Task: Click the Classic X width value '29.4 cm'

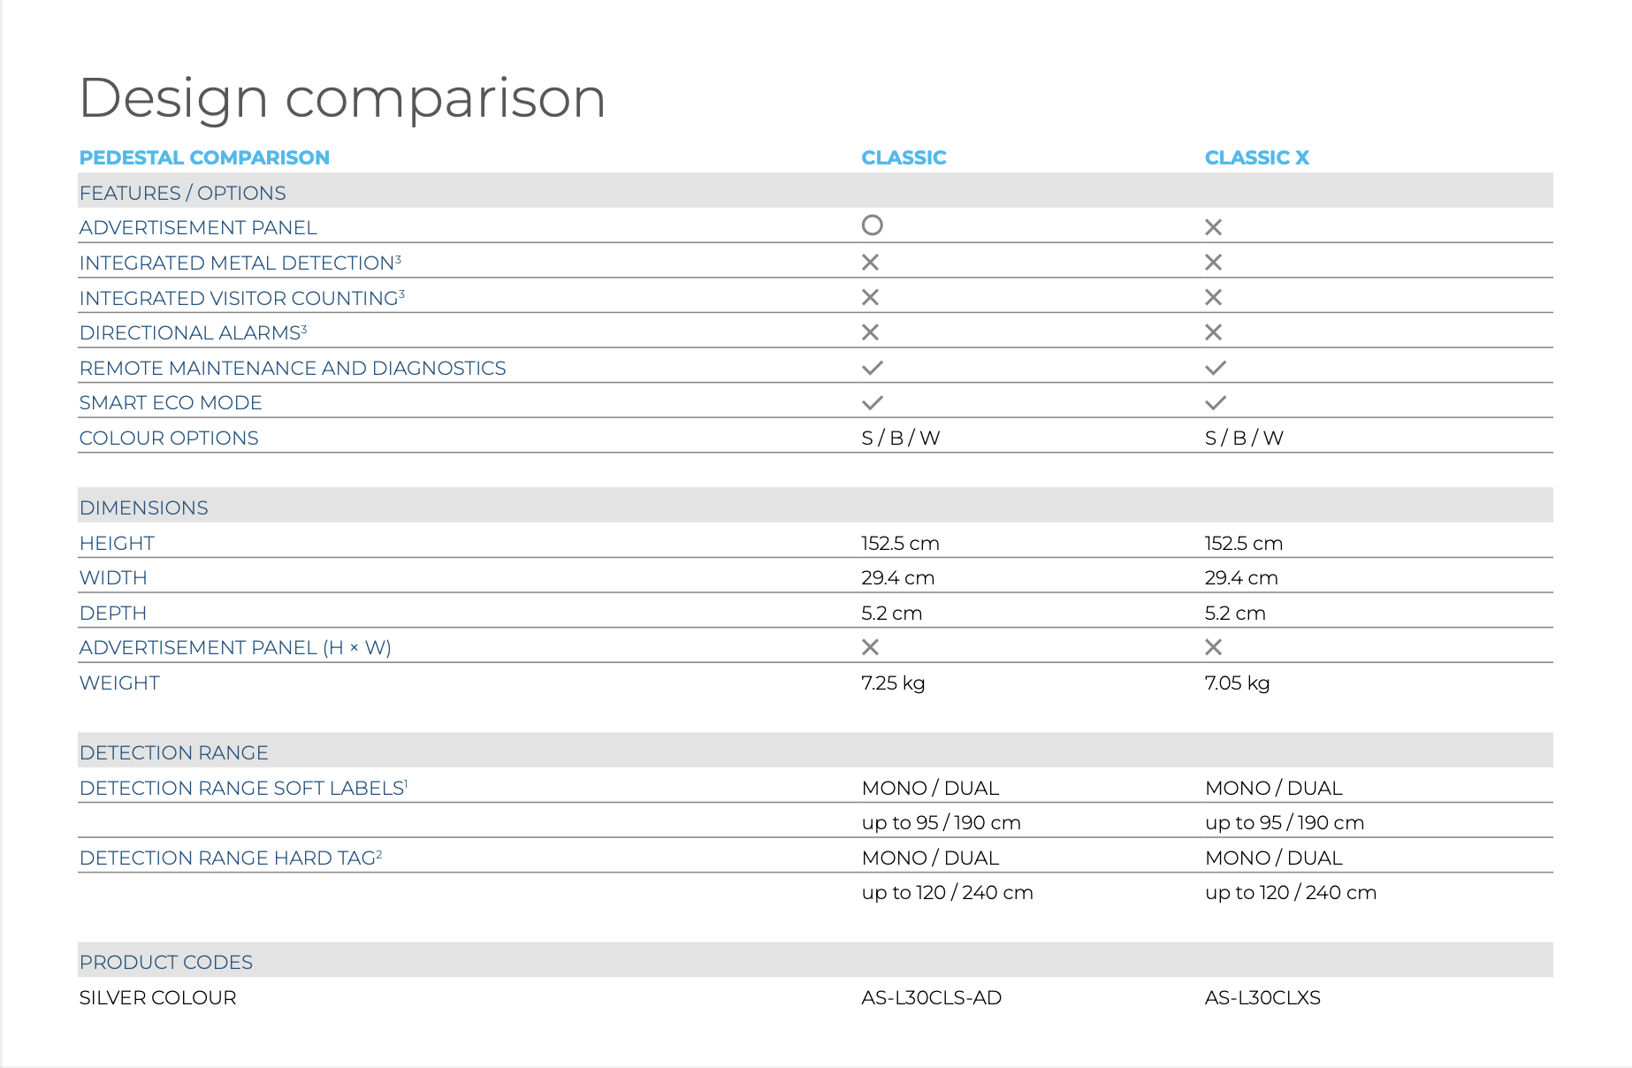Action: tap(1241, 578)
